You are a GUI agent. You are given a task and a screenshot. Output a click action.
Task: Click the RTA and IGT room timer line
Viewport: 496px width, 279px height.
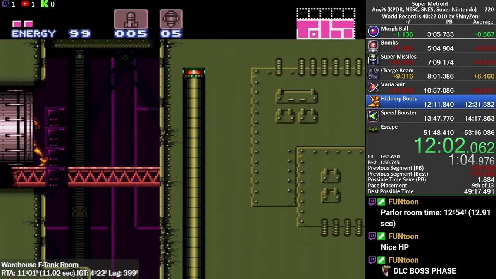coord(70,273)
